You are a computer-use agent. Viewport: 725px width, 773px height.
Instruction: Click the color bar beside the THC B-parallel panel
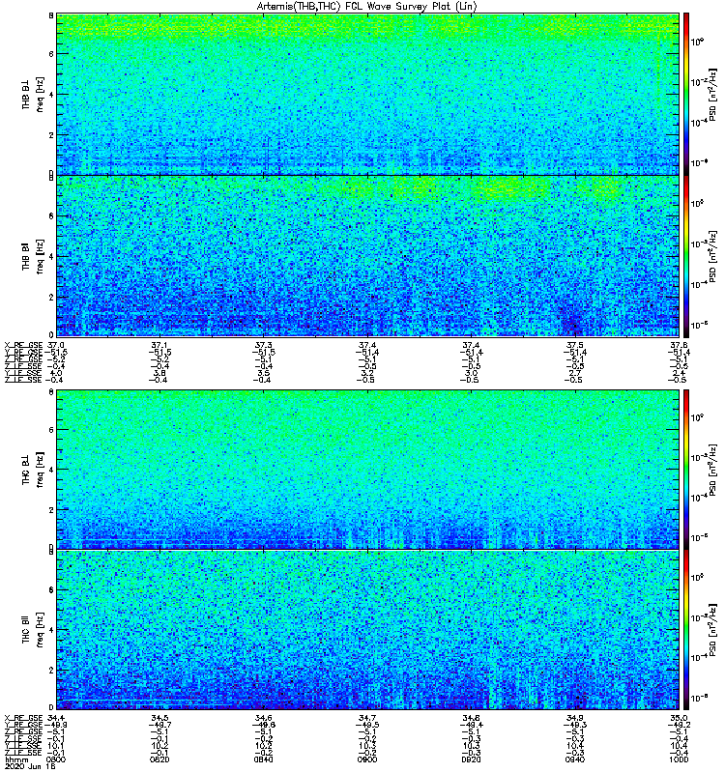pyautogui.click(x=685, y=630)
